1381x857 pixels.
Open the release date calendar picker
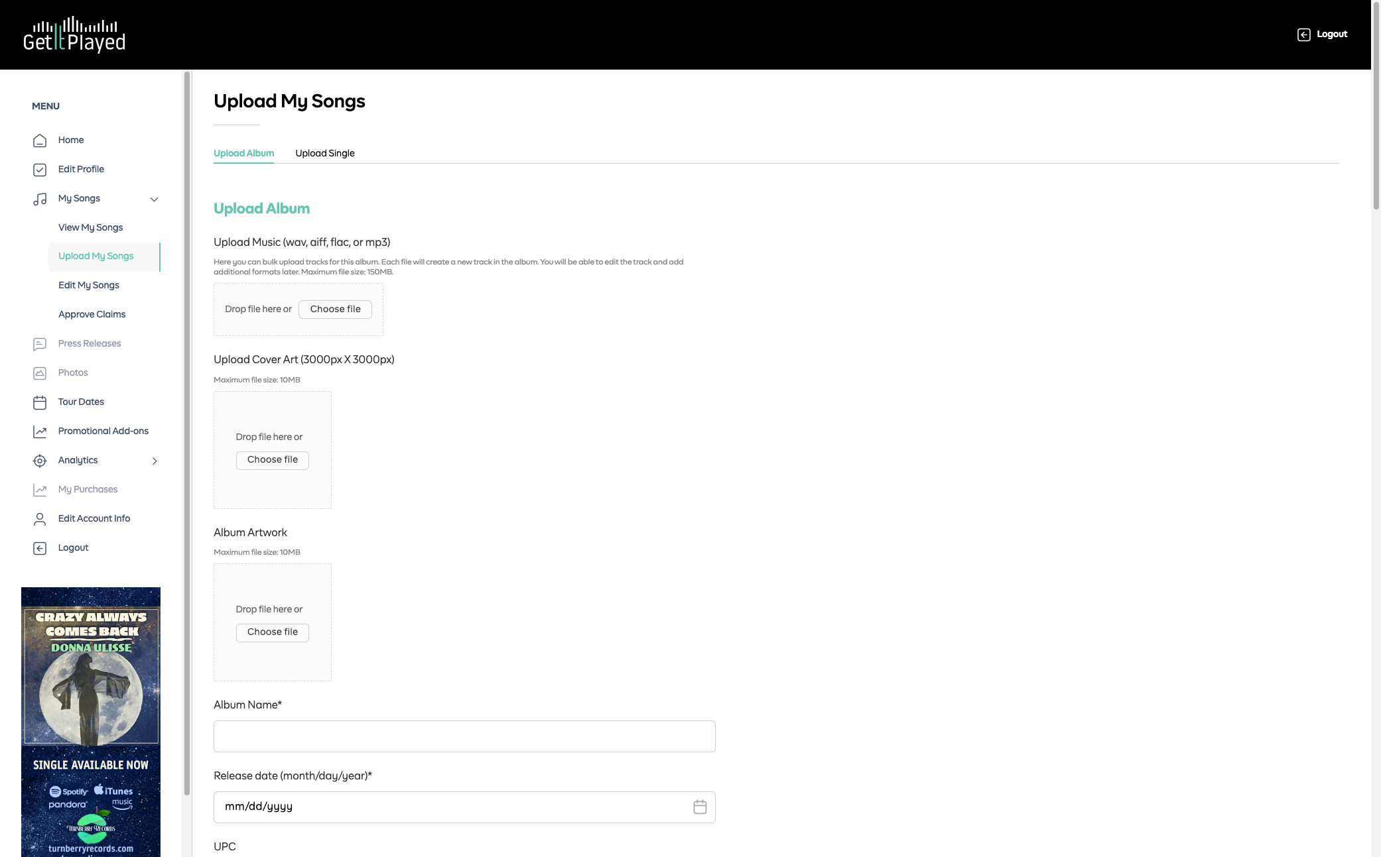tap(700, 807)
